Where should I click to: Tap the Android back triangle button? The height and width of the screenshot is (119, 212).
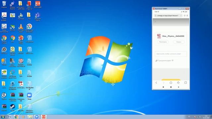pos(179,87)
